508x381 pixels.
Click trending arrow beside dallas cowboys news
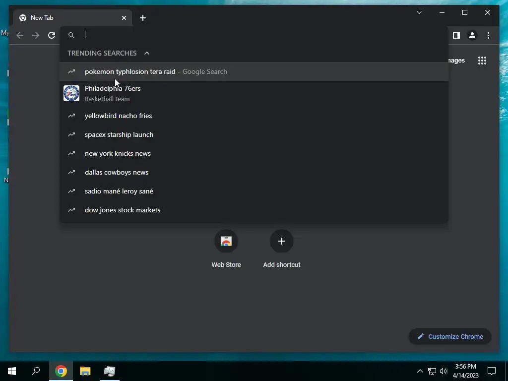coord(71,172)
